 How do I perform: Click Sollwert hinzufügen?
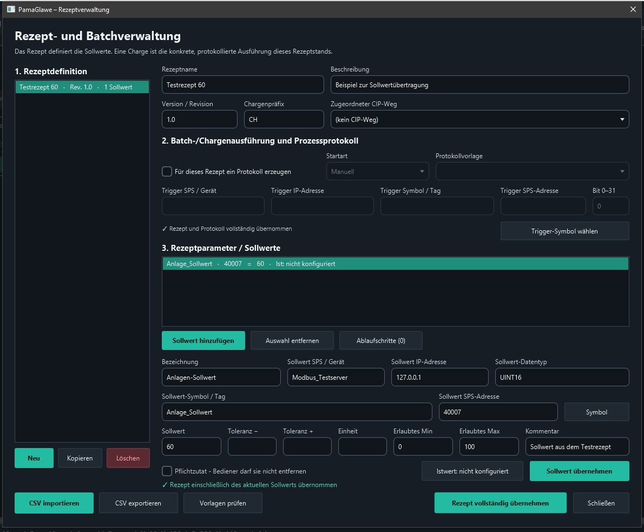tap(203, 340)
